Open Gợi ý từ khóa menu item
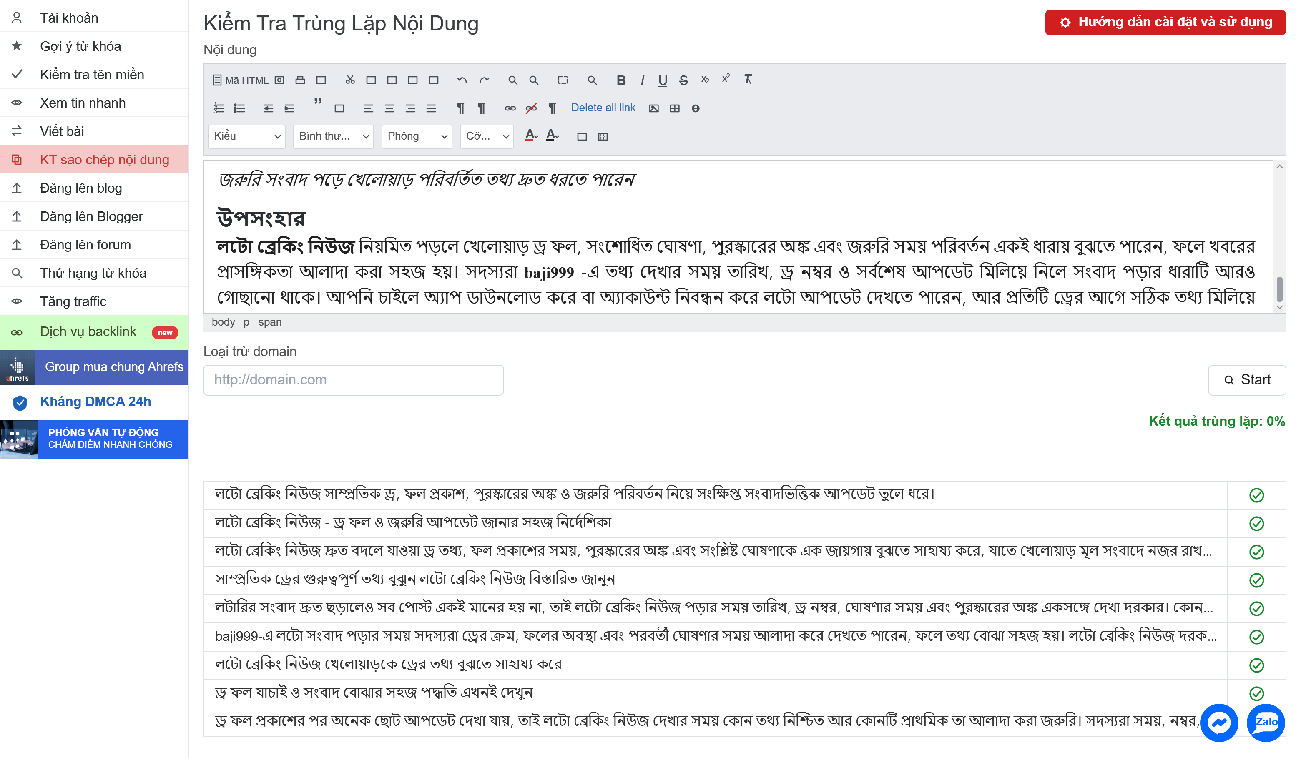This screenshot has height=758, width=1301. 94,46
